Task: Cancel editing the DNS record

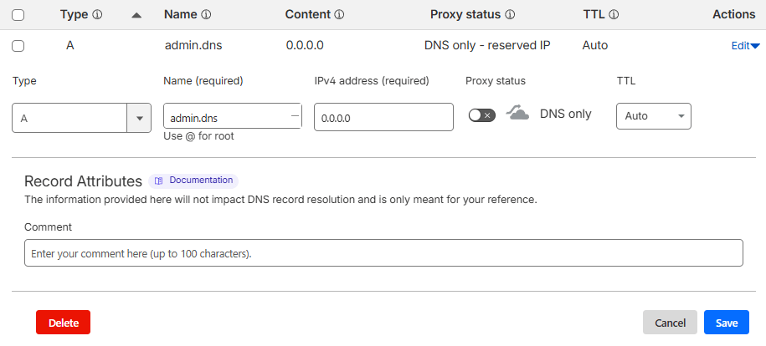Action: pos(670,323)
